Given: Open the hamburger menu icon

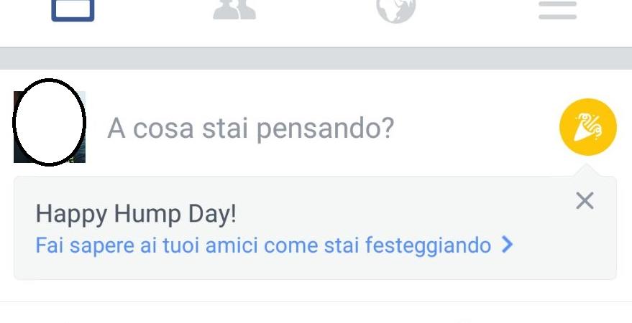Looking at the screenshot, I should click(558, 10).
